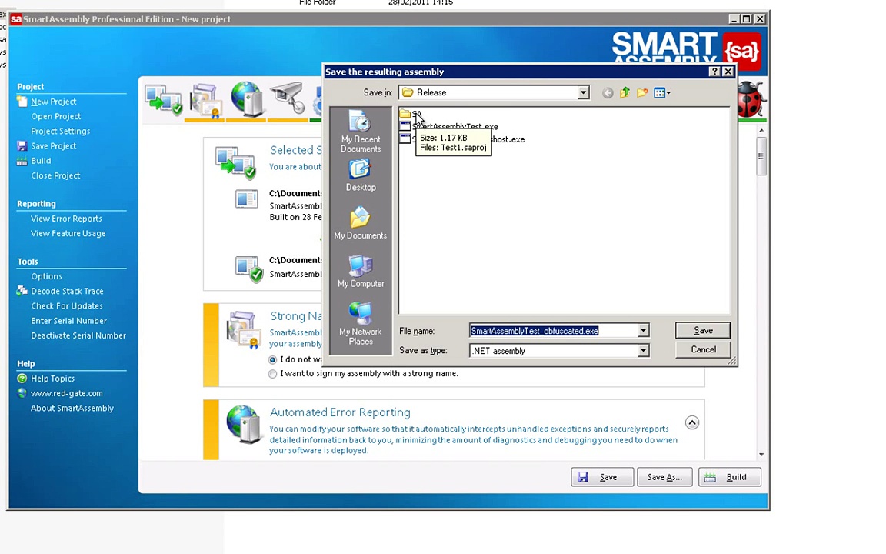Expand the 'Save as type' dropdown
Viewport: 886px width, 554px height.
[643, 351]
